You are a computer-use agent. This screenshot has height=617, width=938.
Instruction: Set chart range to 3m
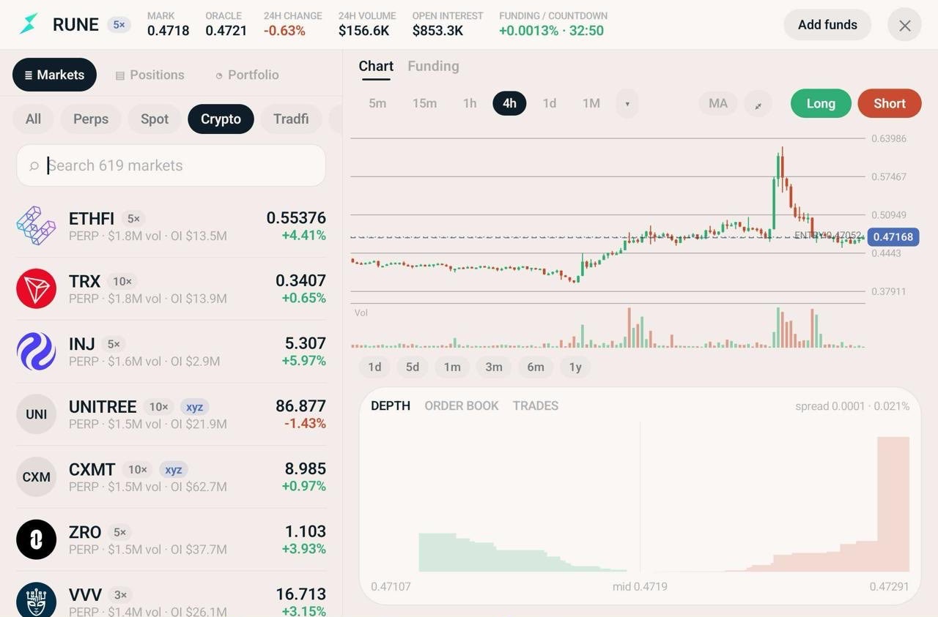point(494,367)
